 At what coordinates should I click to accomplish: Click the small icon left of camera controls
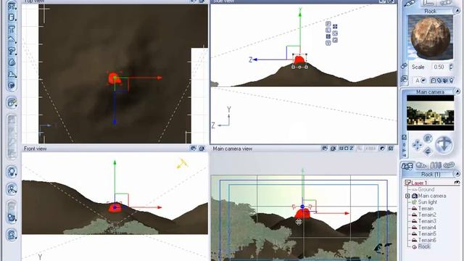[405, 137]
